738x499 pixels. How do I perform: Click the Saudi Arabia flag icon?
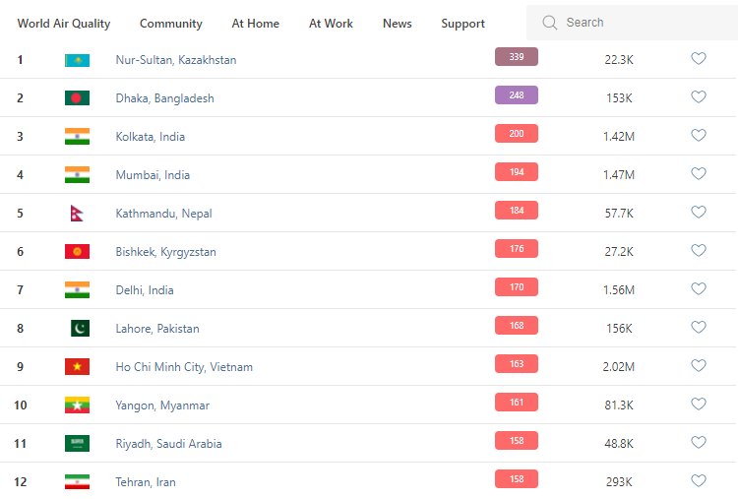coord(77,444)
